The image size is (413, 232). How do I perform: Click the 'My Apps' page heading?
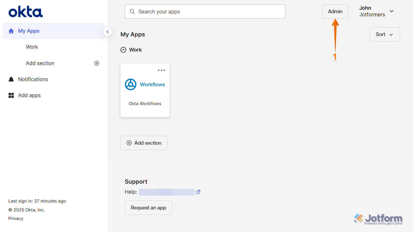tap(133, 34)
